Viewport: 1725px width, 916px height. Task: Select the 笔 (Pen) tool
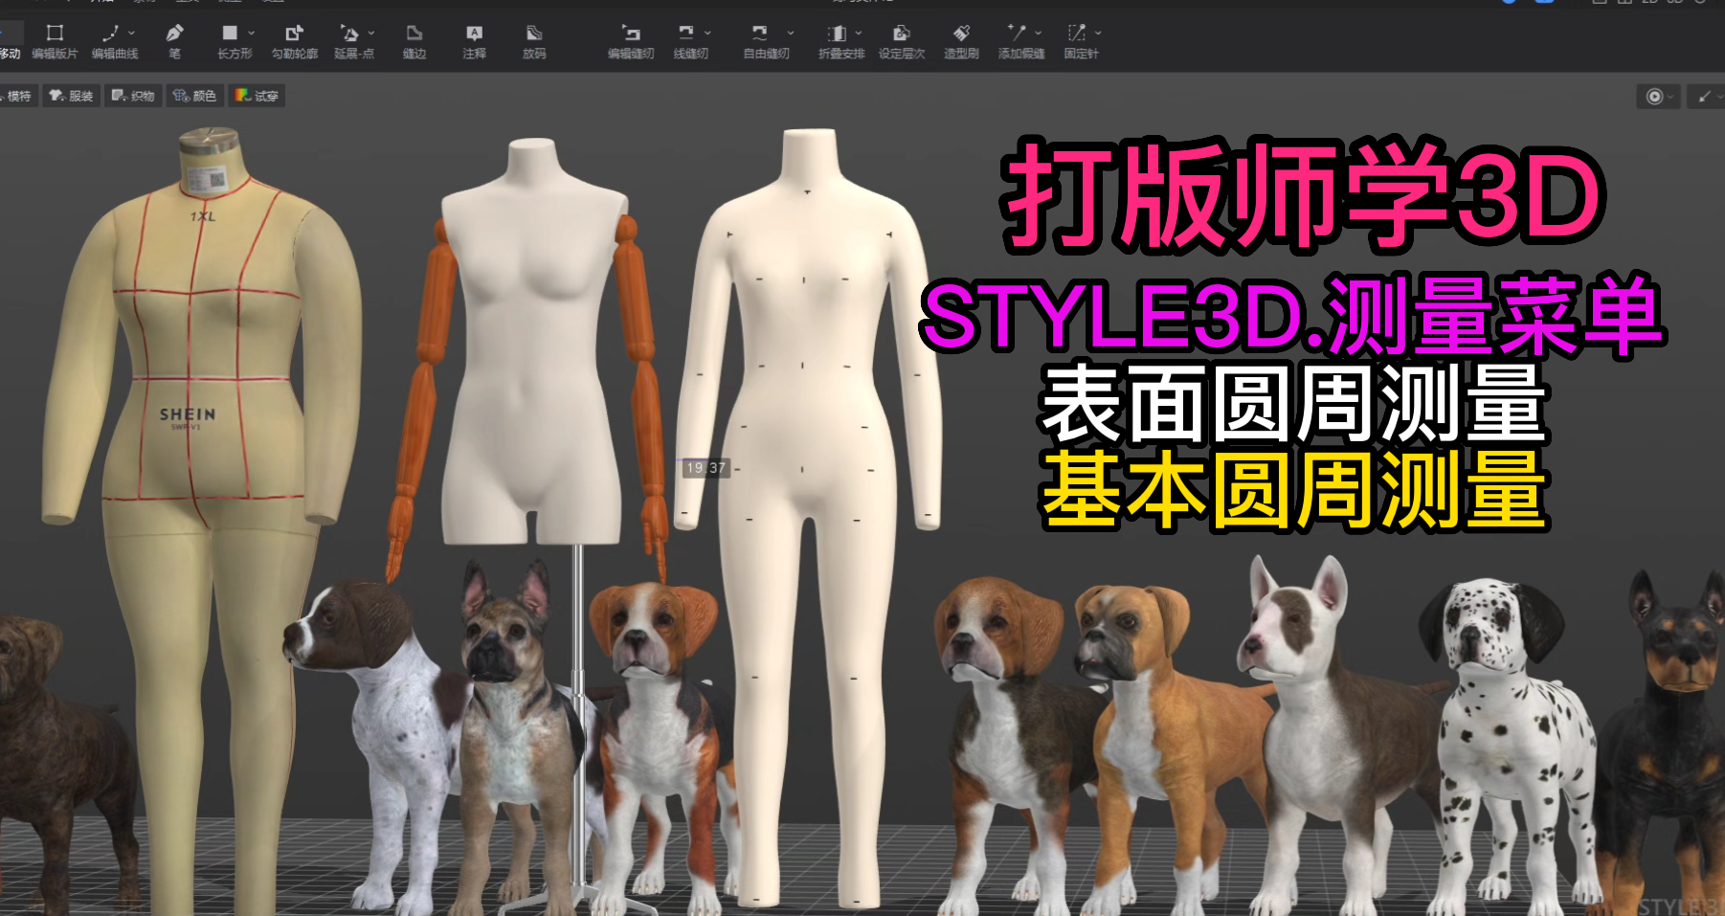174,42
